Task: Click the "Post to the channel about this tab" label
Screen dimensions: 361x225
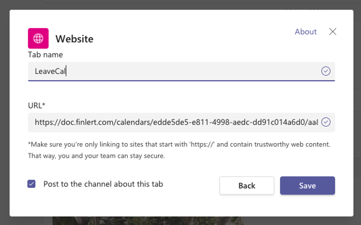Action: pos(103,184)
